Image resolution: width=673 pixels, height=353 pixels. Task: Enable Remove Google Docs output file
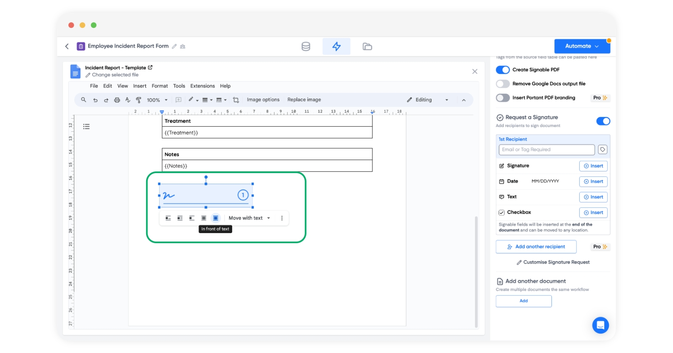point(502,84)
